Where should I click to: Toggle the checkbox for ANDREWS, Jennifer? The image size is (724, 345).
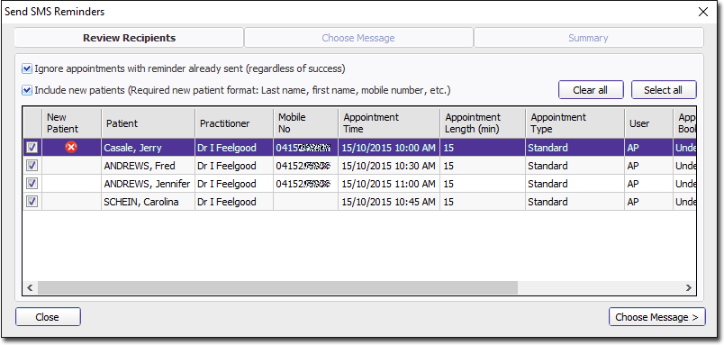[x=32, y=184]
